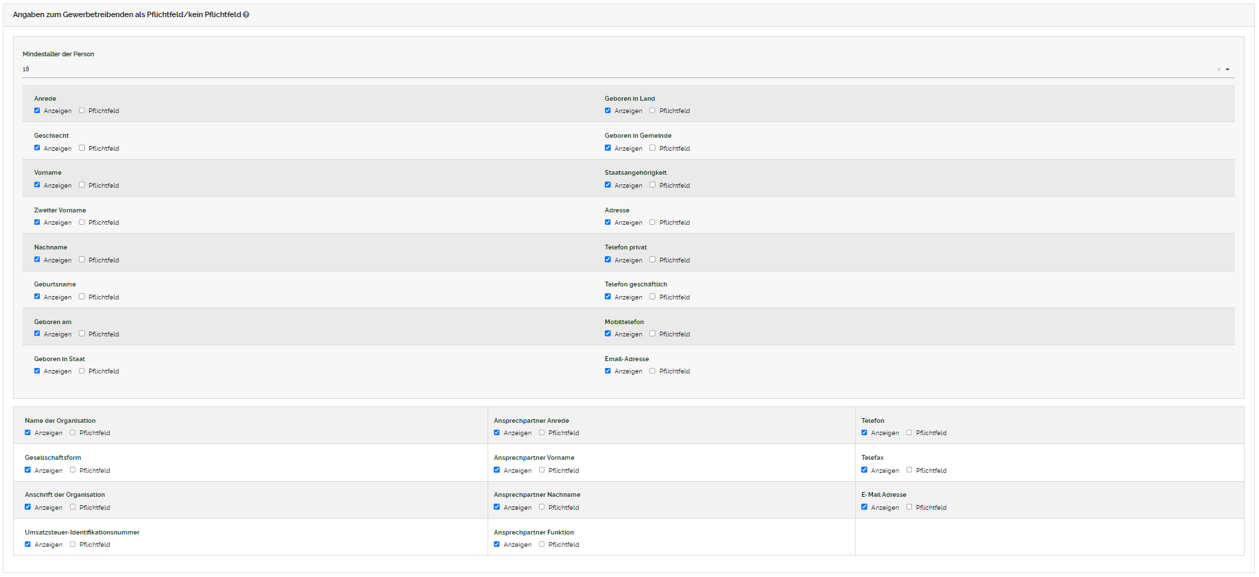This screenshot has width=1259, height=577.
Task: Uncheck Anzeigen for Anrede
Action: pyautogui.click(x=37, y=110)
